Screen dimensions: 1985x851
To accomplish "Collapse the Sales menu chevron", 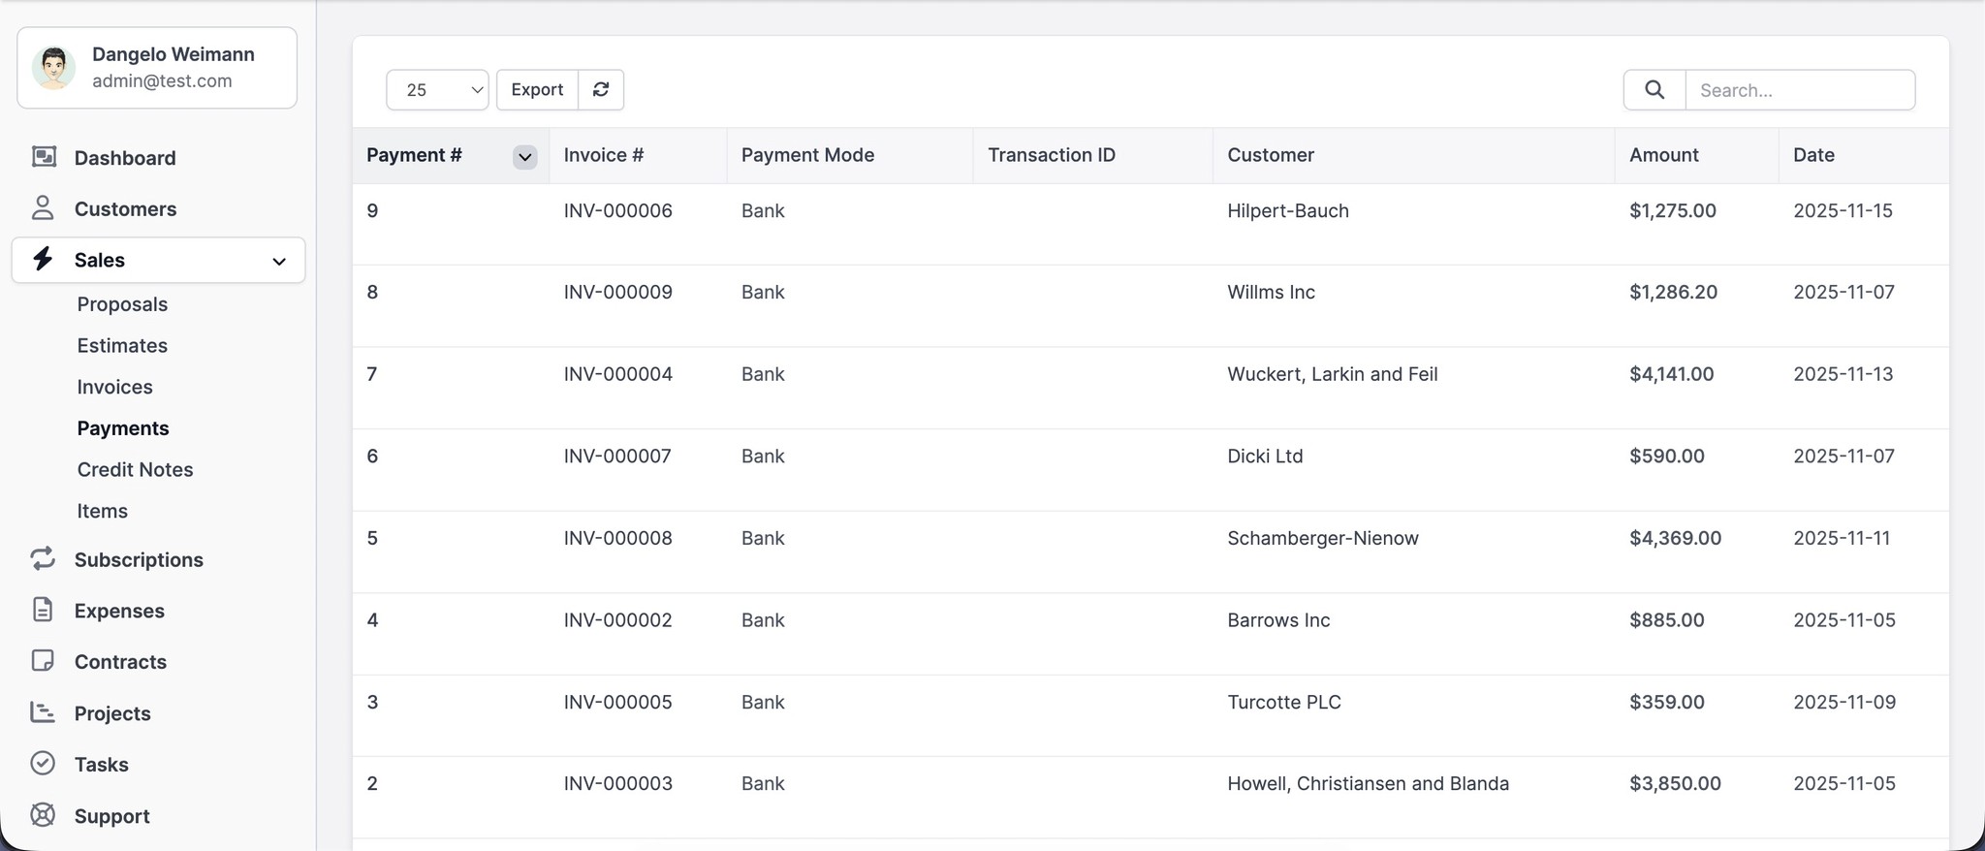I will (279, 261).
